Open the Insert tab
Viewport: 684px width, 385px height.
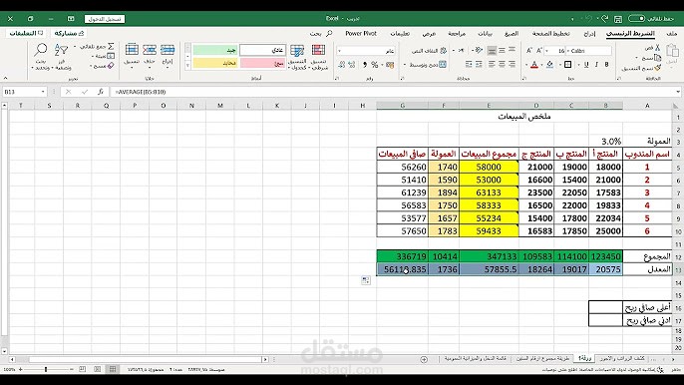[589, 34]
